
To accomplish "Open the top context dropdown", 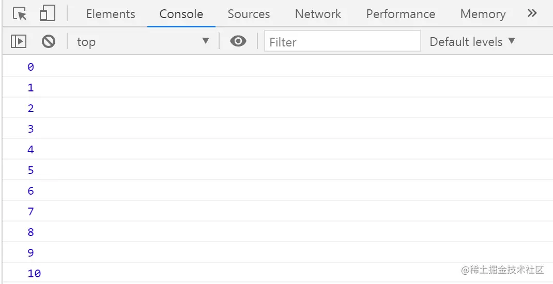I will click(x=143, y=41).
